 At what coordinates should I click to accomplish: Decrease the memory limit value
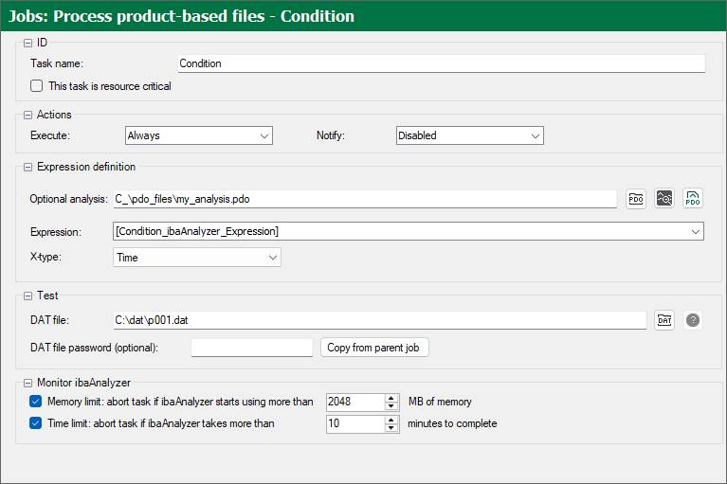(x=391, y=406)
